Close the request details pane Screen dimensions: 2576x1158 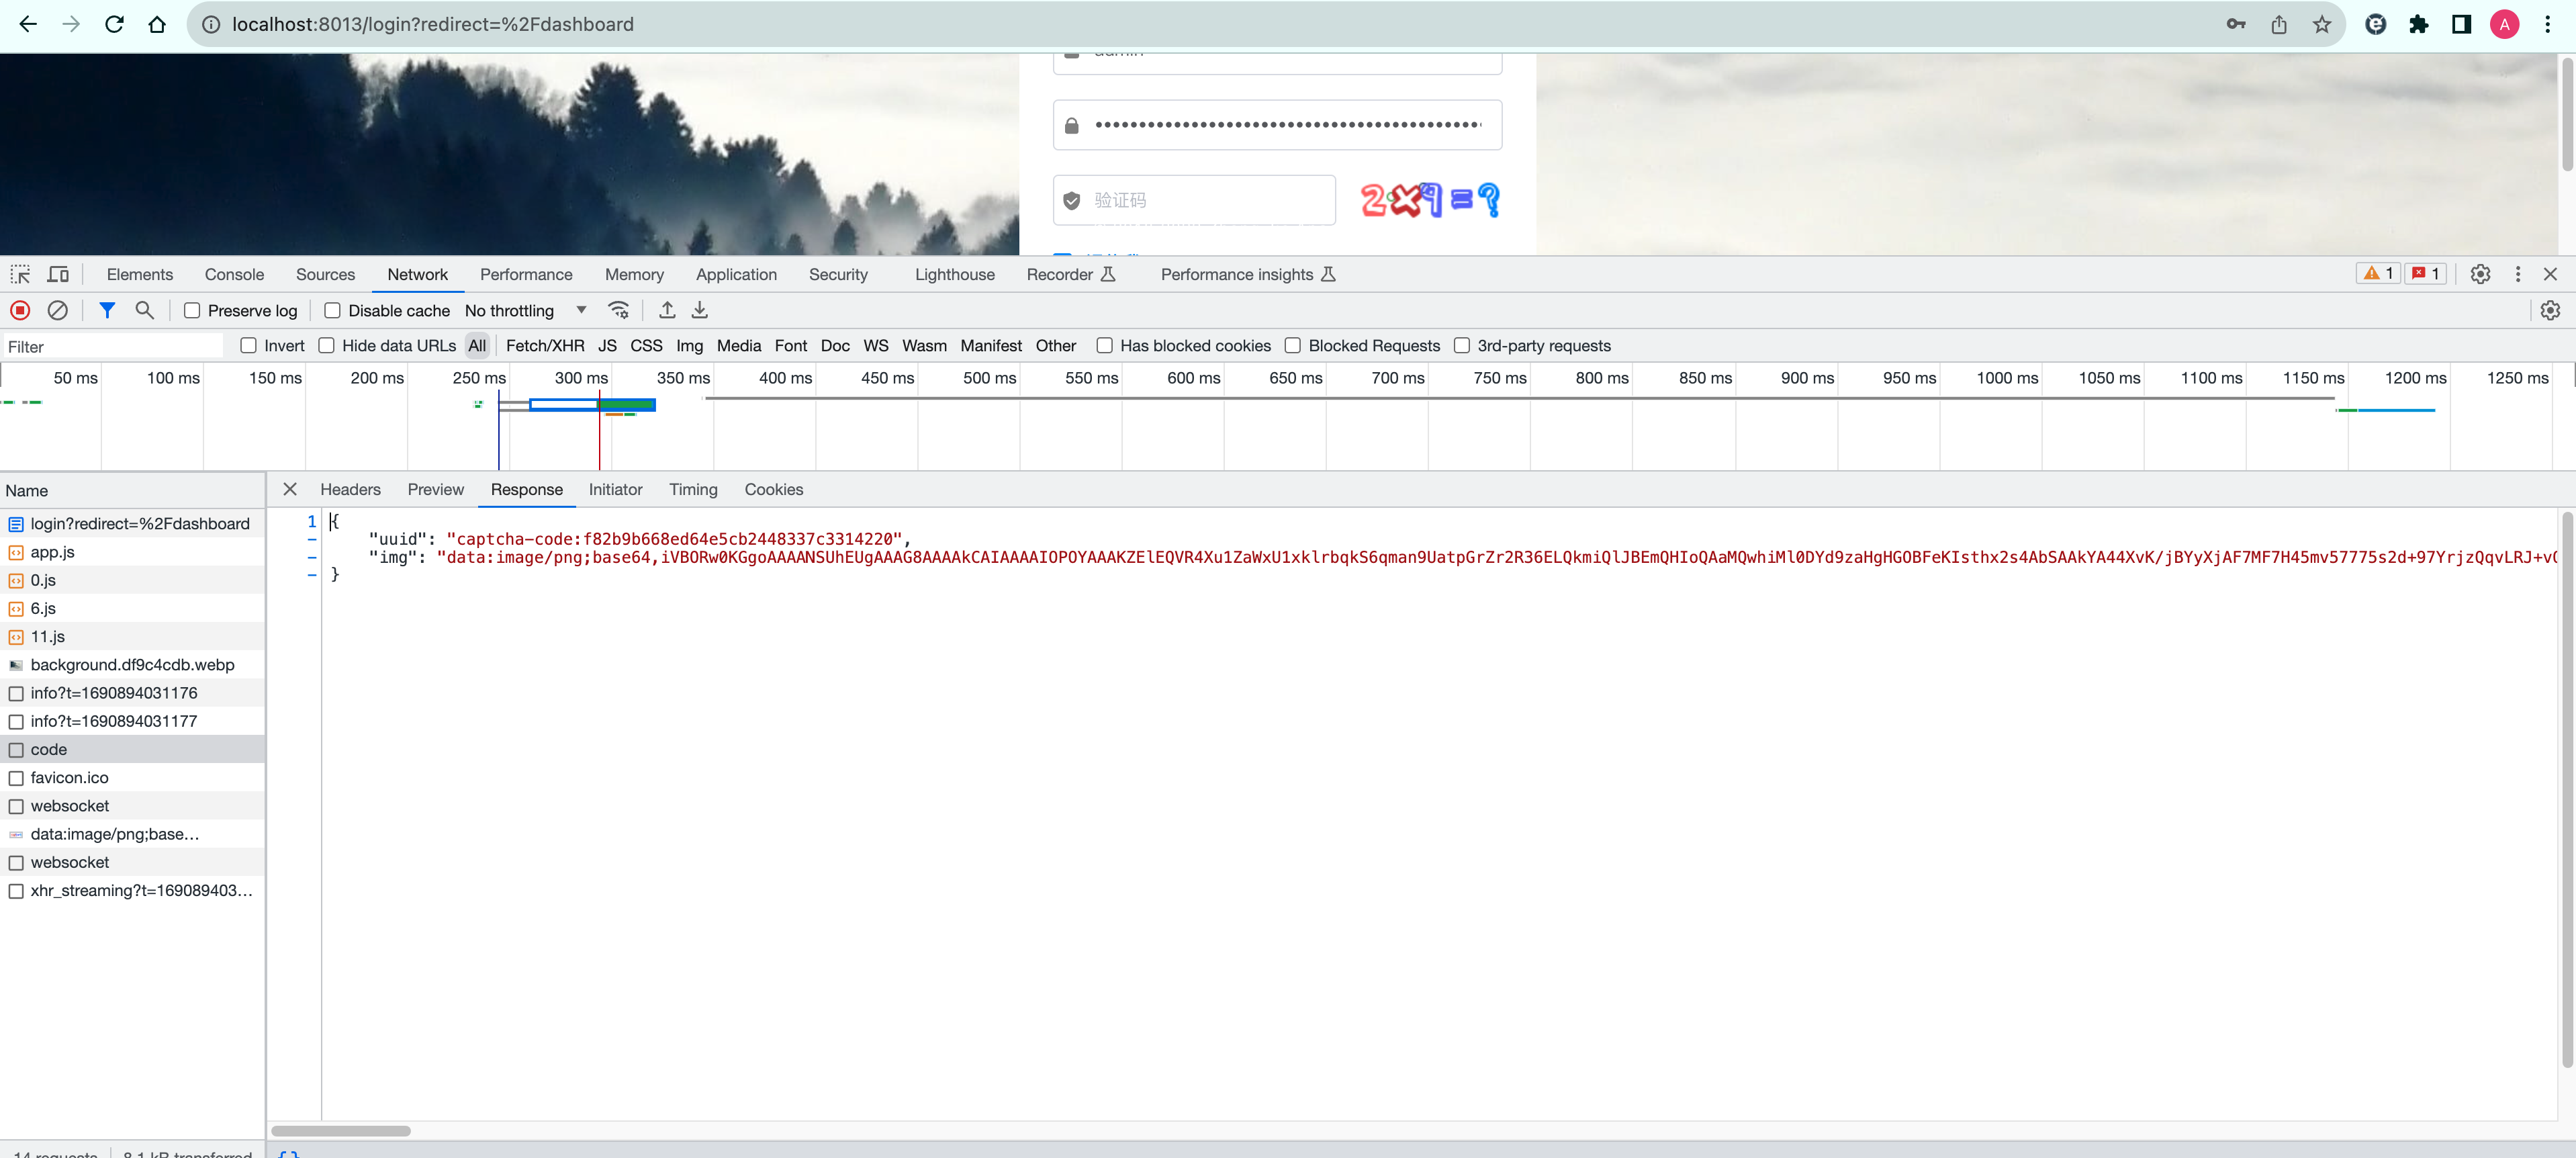pyautogui.click(x=289, y=489)
